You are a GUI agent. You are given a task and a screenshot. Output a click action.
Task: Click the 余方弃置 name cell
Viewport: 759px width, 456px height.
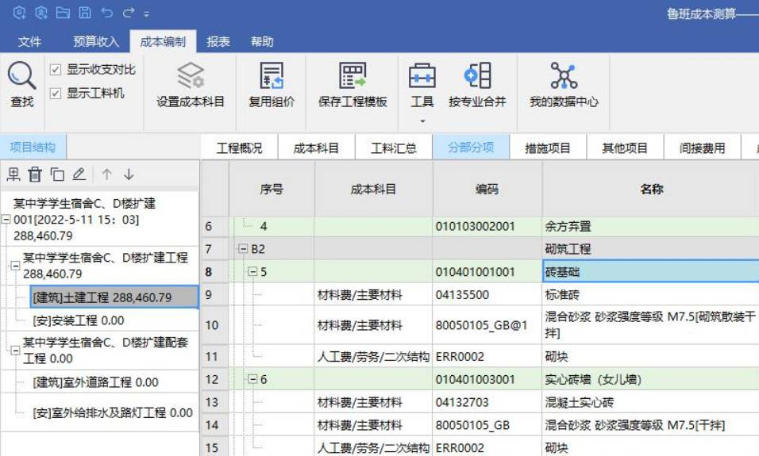(651, 226)
